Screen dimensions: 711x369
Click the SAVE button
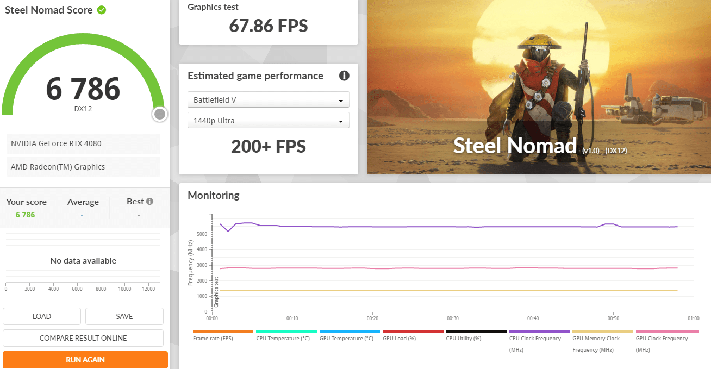tap(124, 316)
